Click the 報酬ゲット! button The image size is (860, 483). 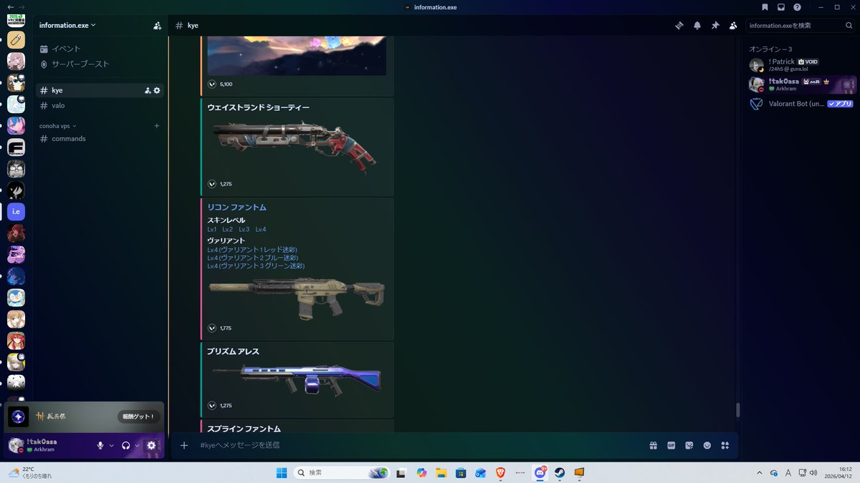click(x=138, y=416)
